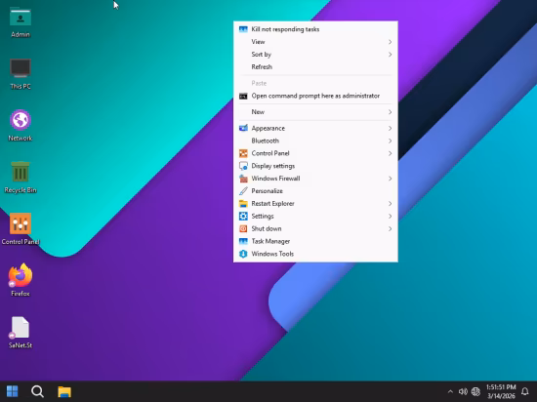Click the Windows Tools menu icon
Screen dimensions: 537x402
243,254
